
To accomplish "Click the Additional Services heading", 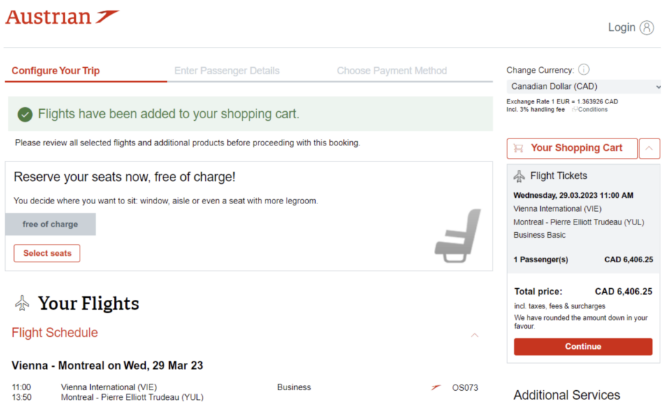I will point(566,395).
